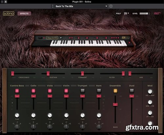Toggle the Viola on button
Screen dimensions: 164x135
click(x=50, y=91)
